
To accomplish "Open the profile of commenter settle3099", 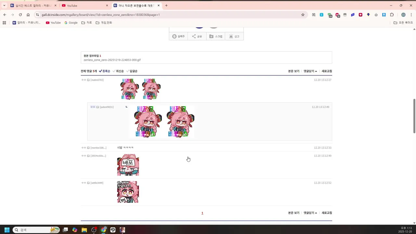I will [97, 183].
